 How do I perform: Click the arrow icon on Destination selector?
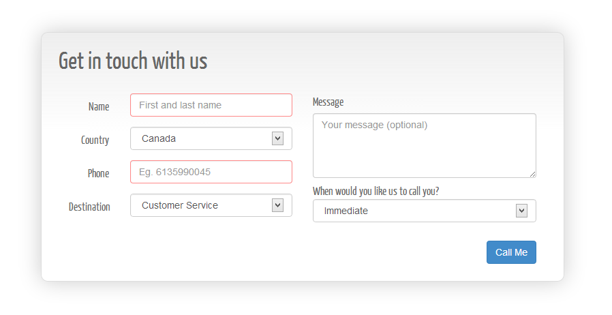(x=277, y=205)
